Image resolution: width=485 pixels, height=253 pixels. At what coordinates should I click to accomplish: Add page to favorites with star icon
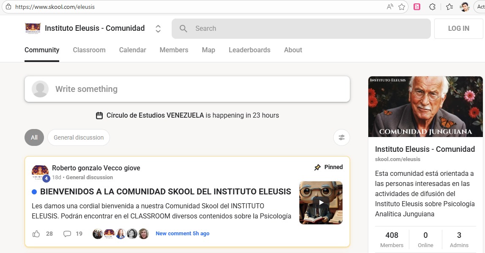tap(401, 7)
